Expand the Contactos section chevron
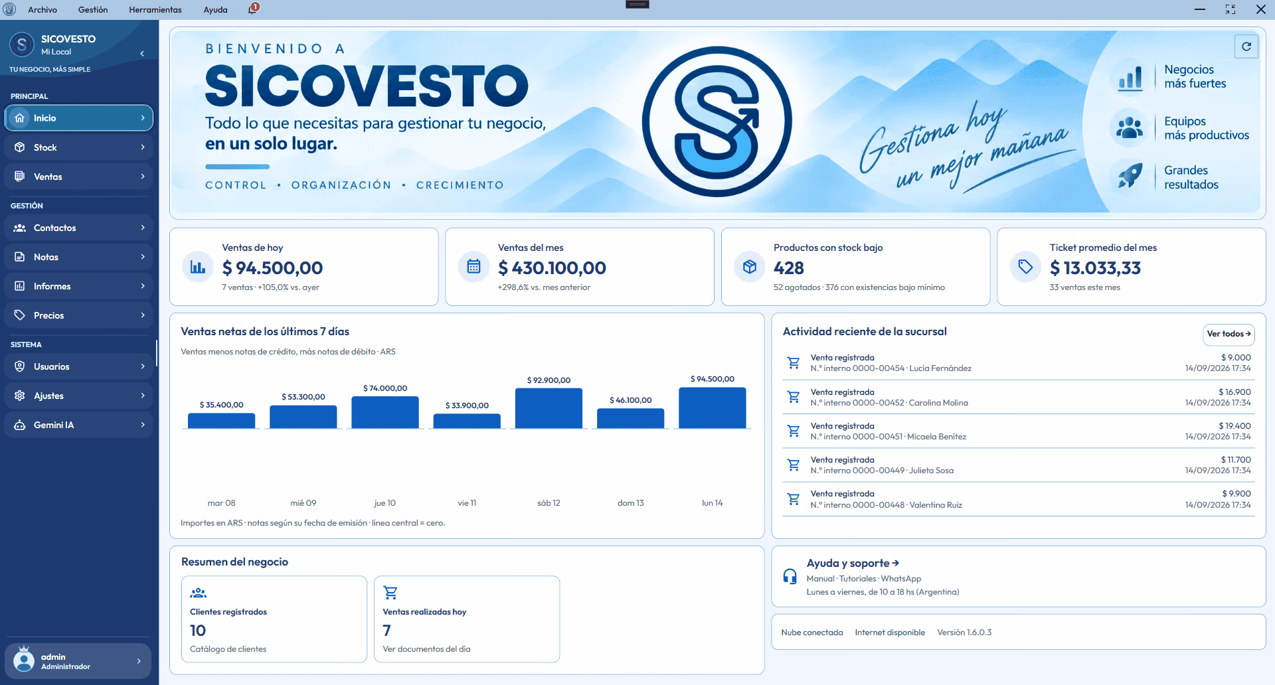Screen dimensions: 1275x685 click(143, 228)
